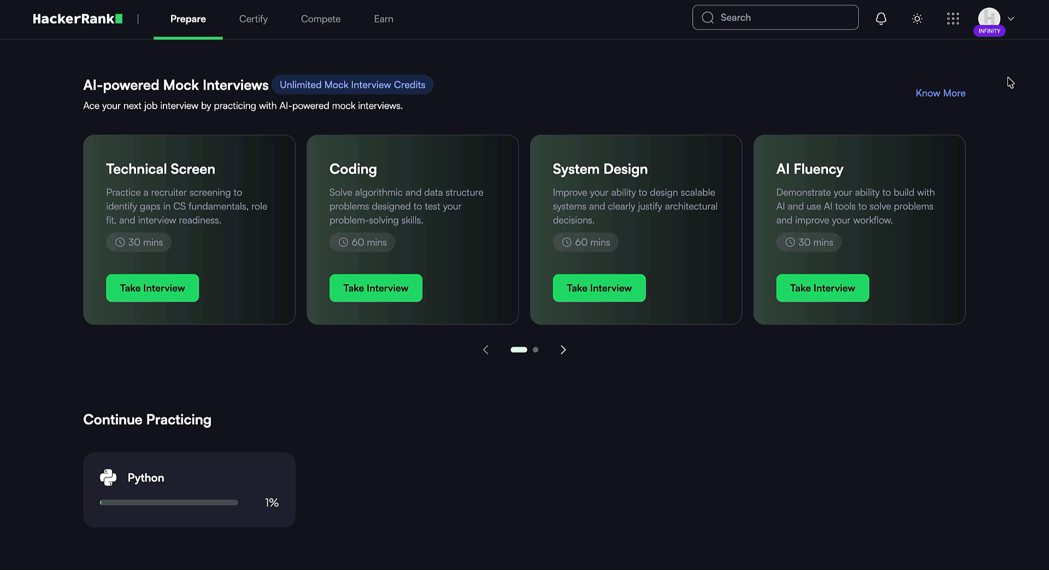This screenshot has height=570, width=1049.
Task: Select the second carousel page dot
Action: click(535, 350)
